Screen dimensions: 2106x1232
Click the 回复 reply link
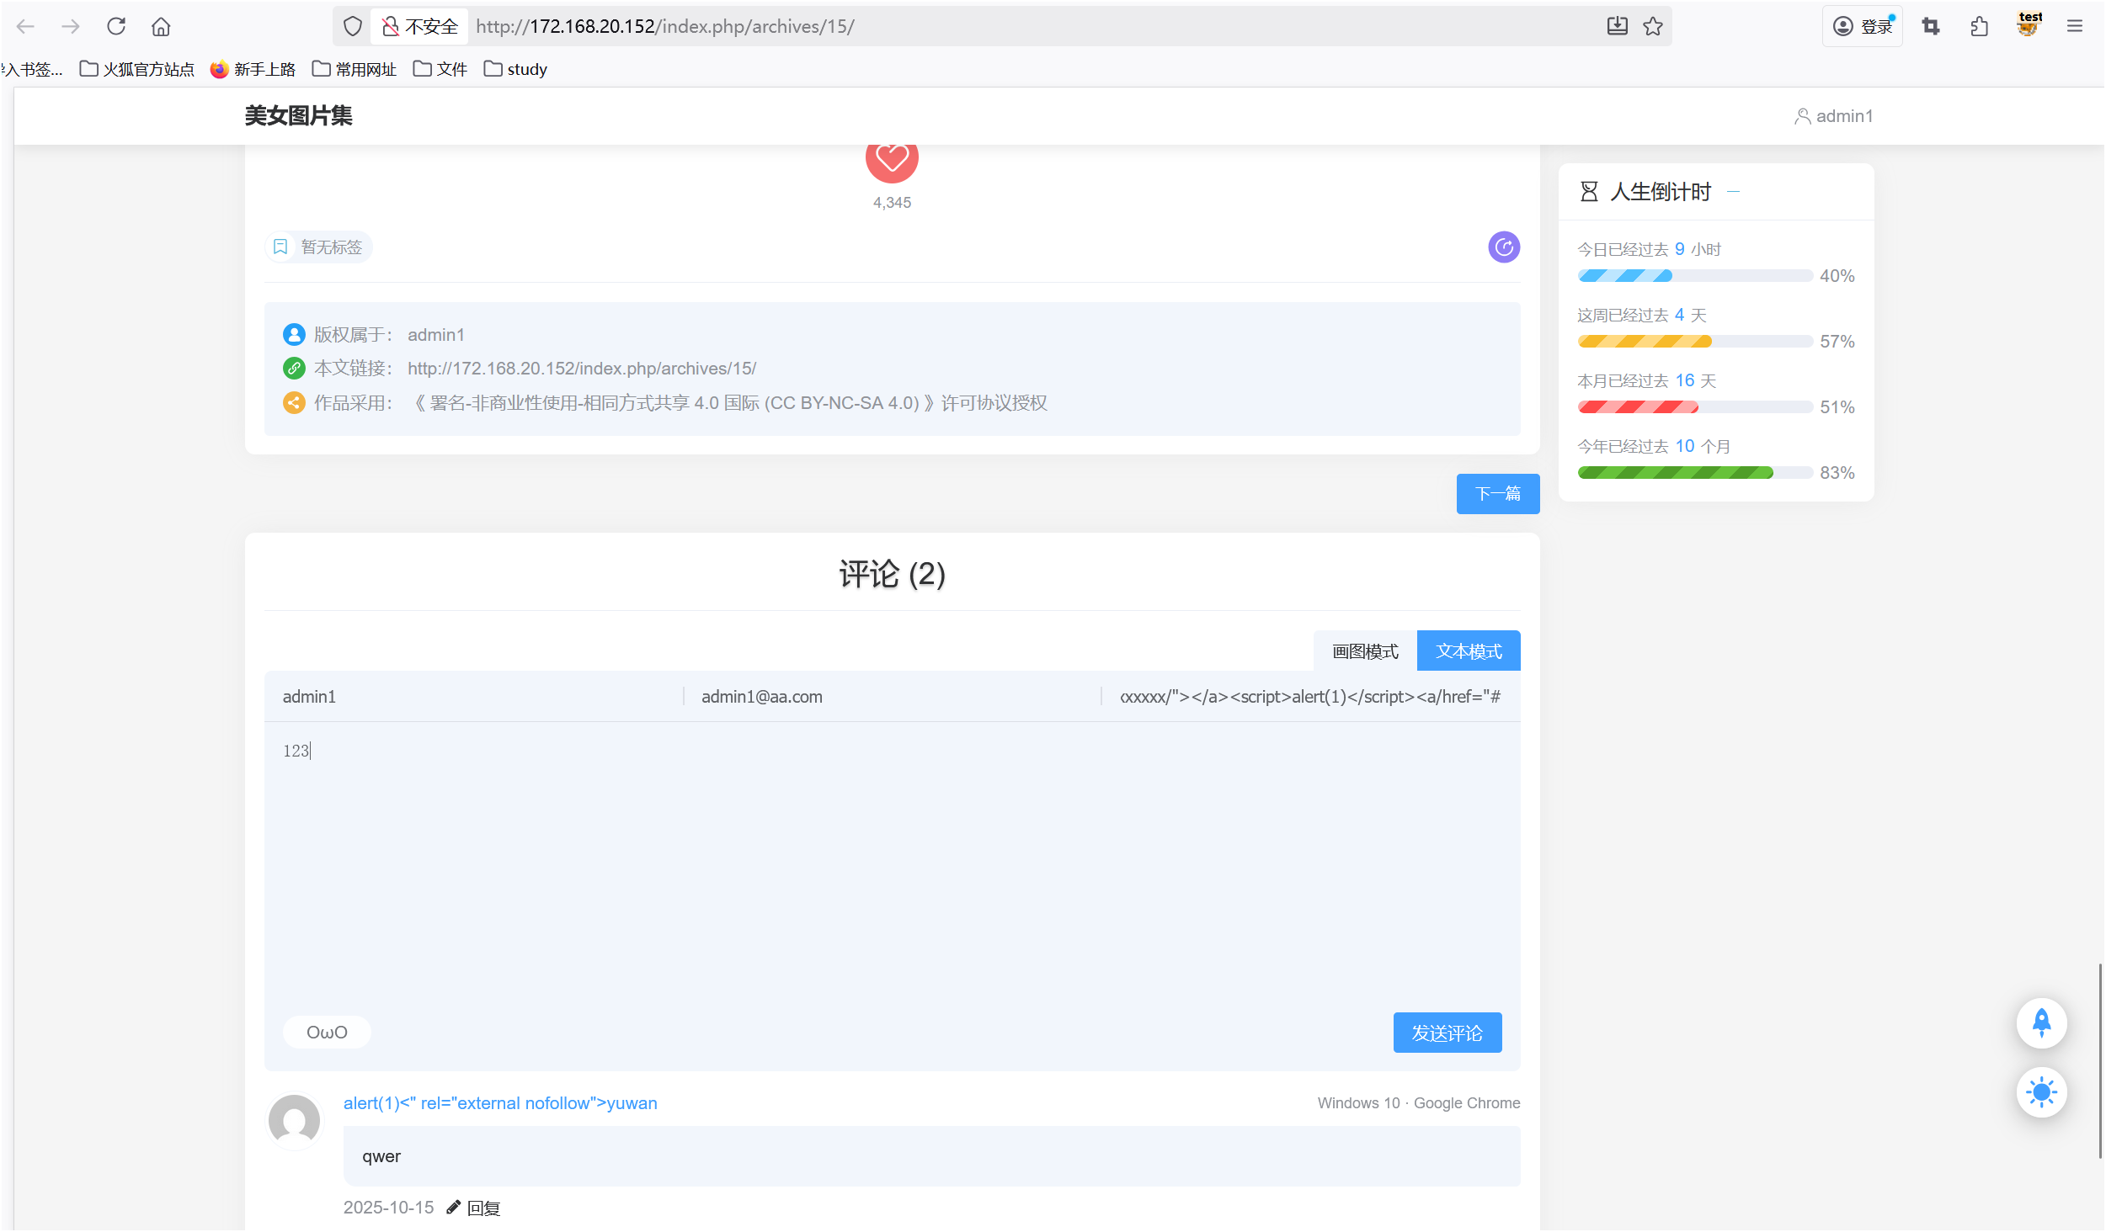483,1208
